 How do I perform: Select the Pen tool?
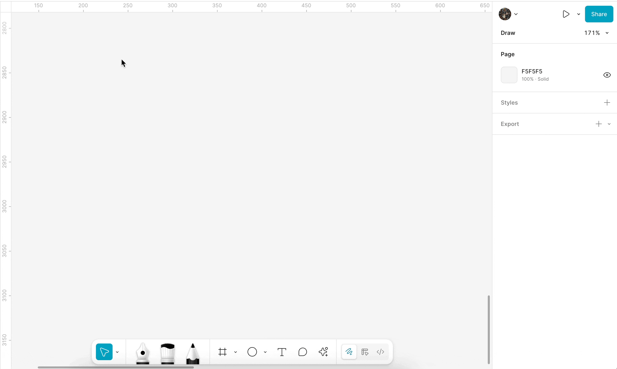coord(143,353)
